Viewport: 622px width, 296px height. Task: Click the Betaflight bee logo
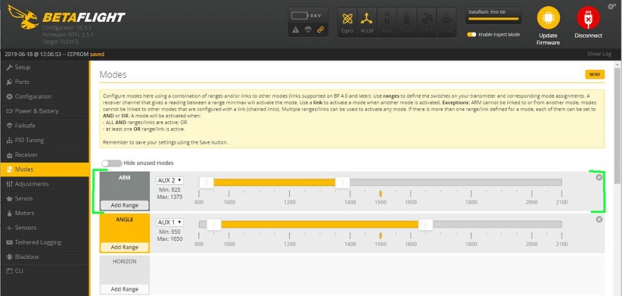[23, 17]
